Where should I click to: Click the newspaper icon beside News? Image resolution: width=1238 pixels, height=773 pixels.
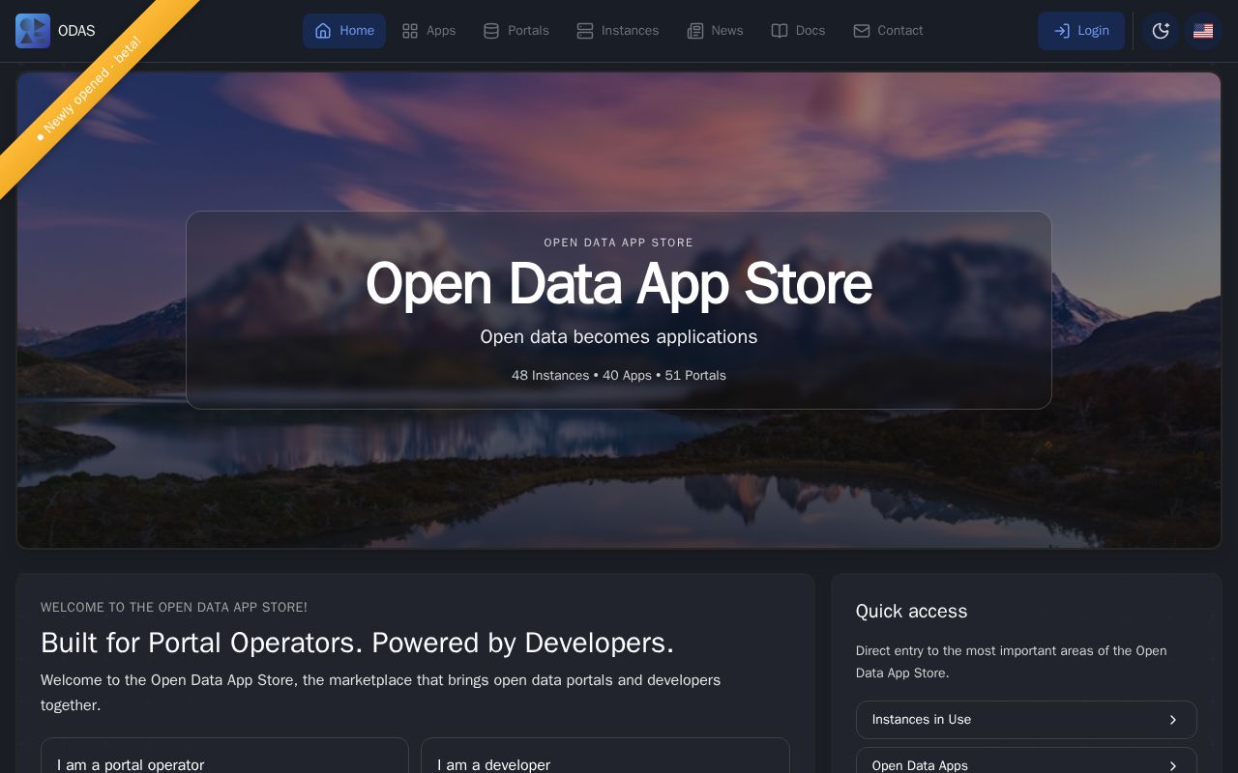click(x=695, y=31)
